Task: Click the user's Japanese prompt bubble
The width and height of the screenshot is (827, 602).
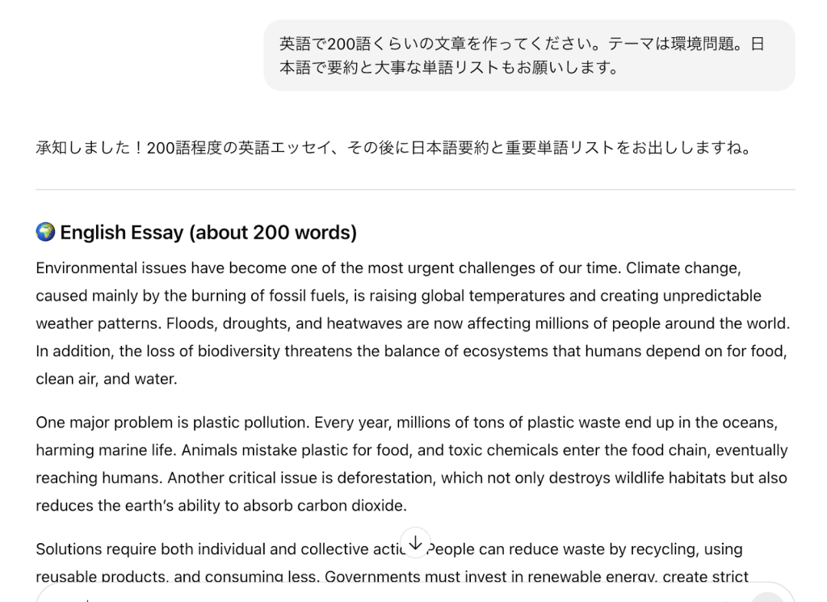Action: [x=529, y=56]
